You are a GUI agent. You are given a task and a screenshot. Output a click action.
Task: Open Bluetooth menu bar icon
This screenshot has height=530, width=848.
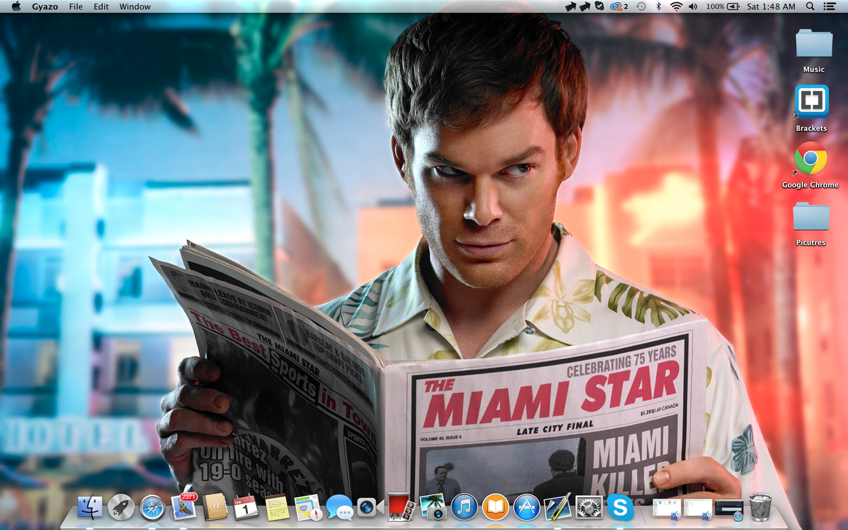[658, 6]
